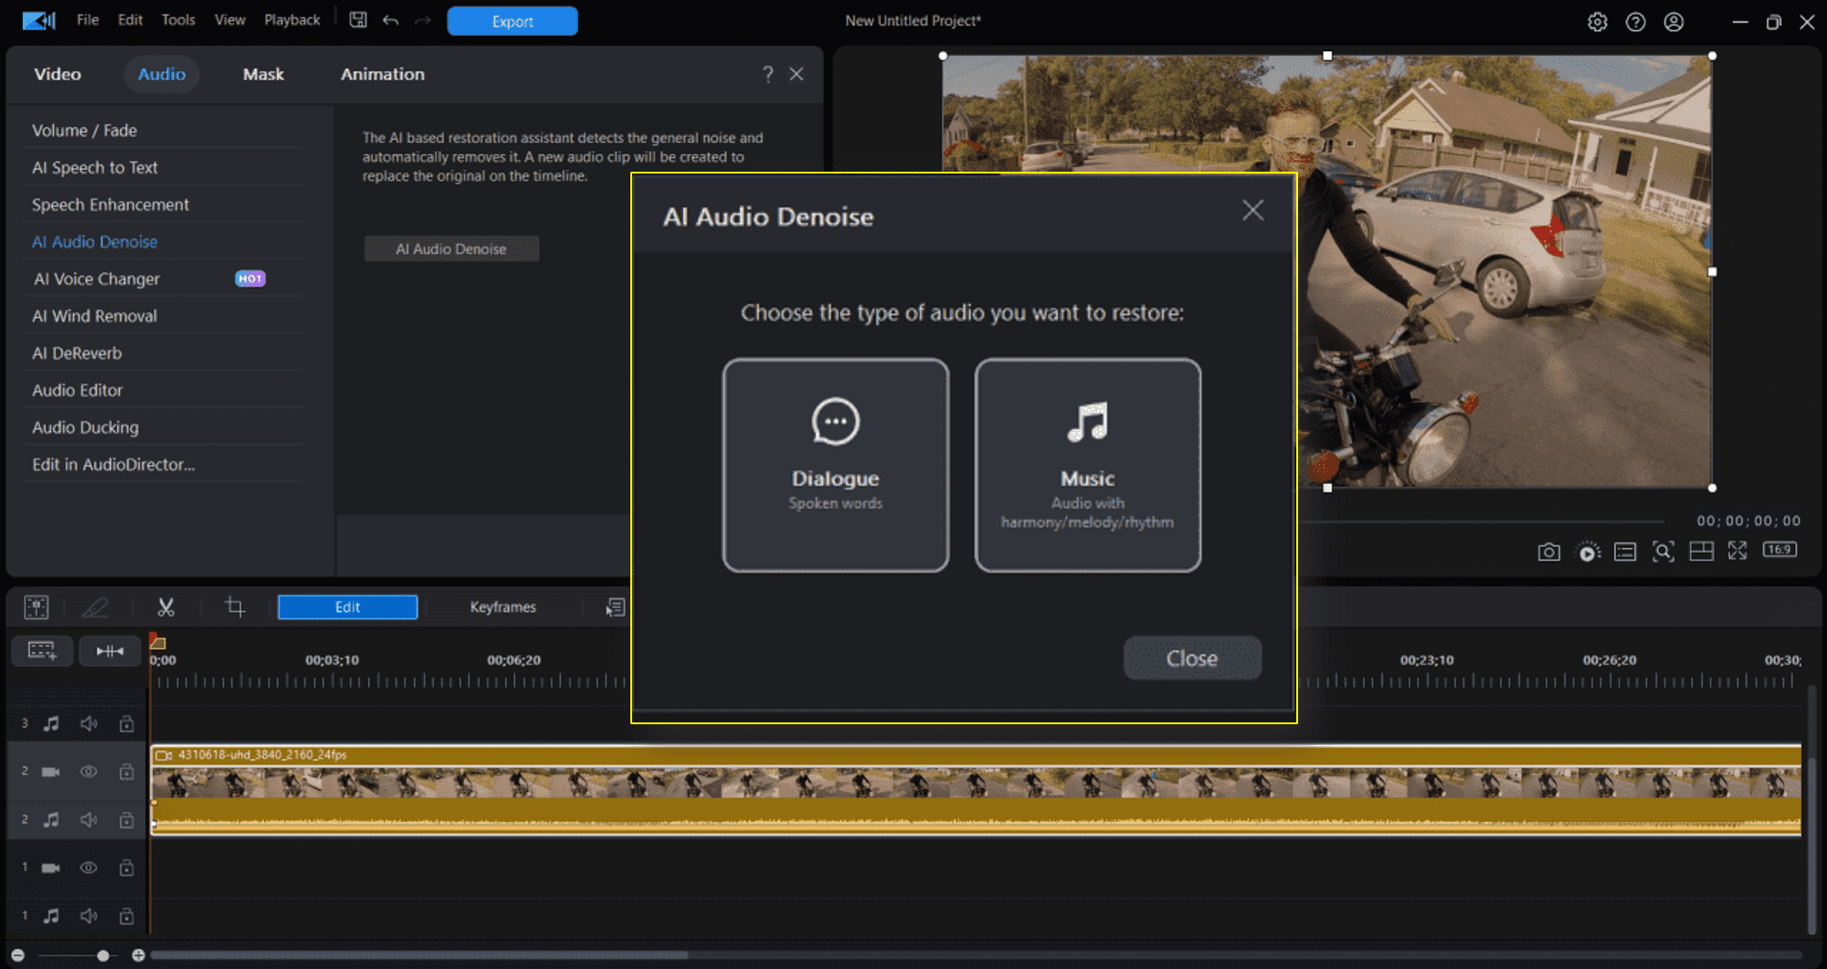
Task: Click the Export button
Action: click(x=512, y=20)
